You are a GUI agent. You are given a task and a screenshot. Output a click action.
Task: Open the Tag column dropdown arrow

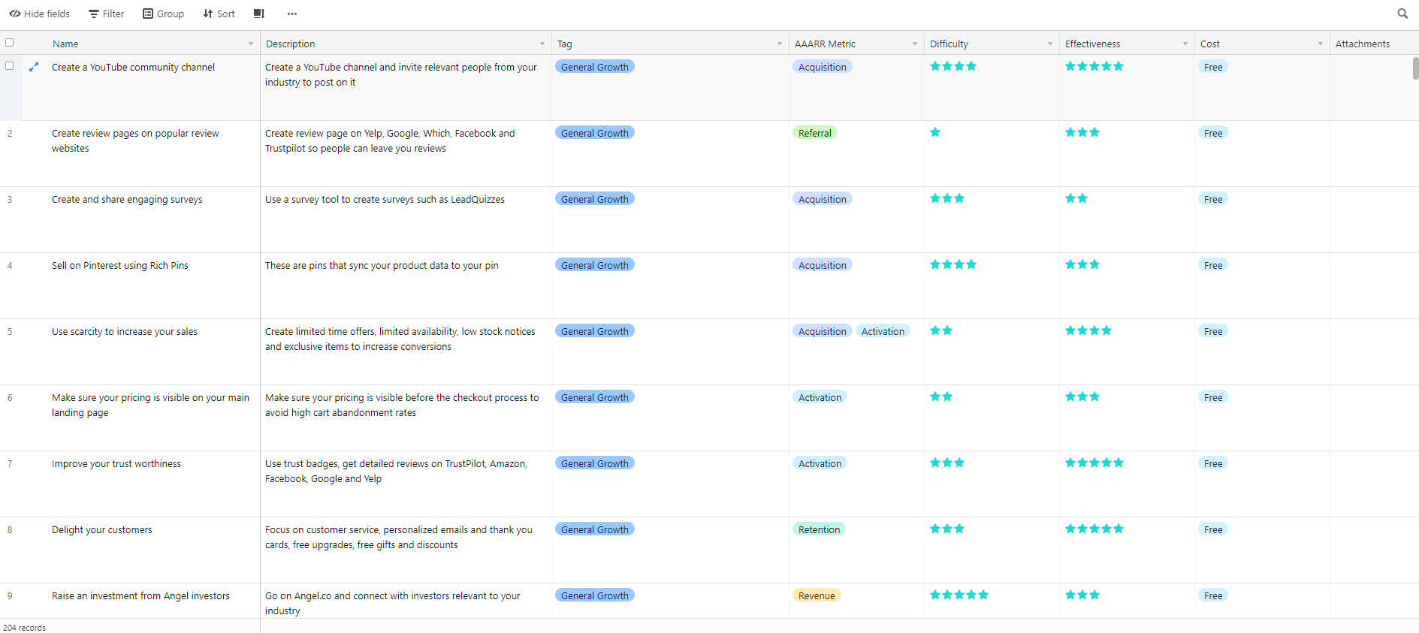[x=780, y=44]
